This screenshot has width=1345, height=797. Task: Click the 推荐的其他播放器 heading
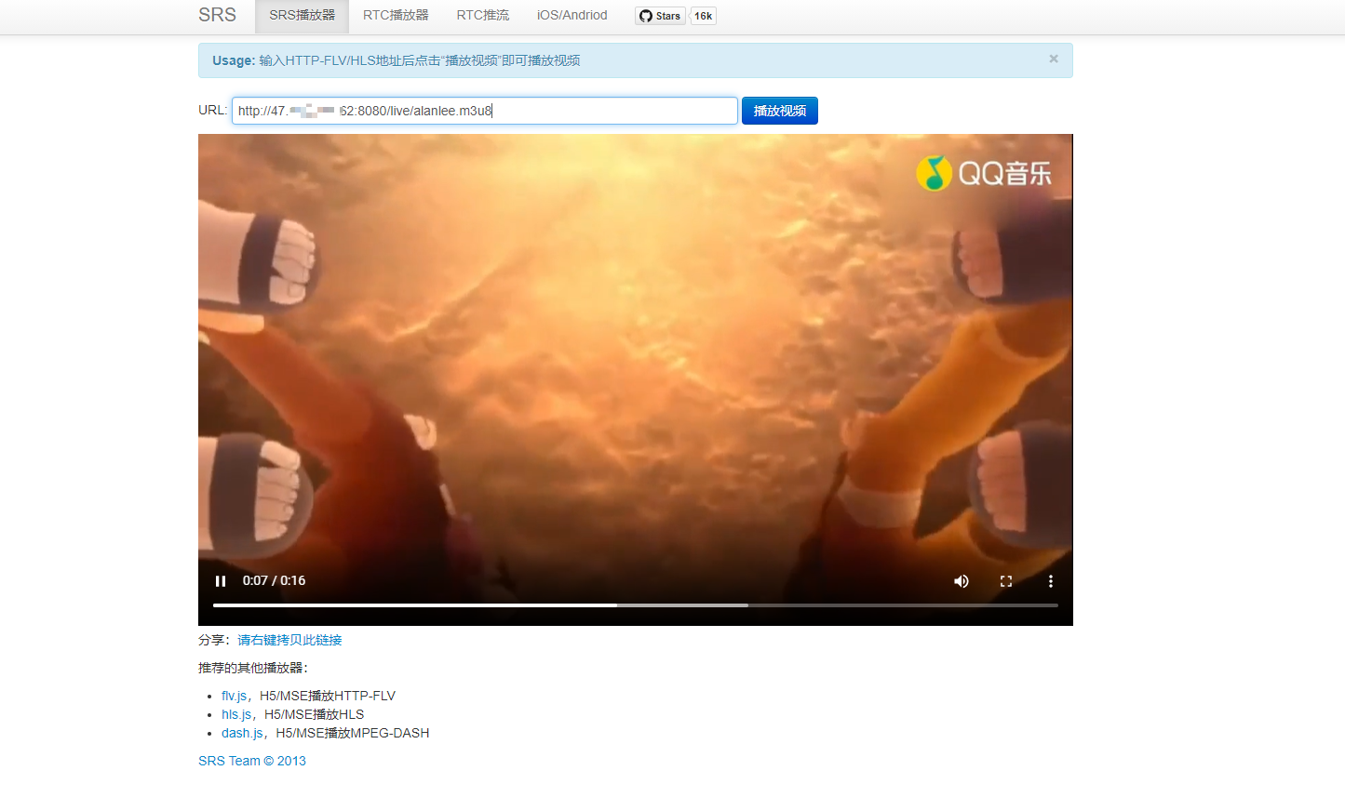coord(253,668)
